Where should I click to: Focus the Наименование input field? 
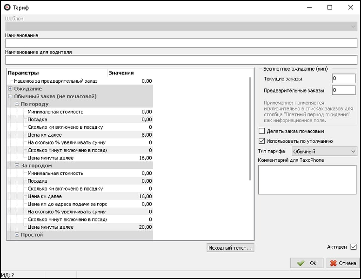(181, 43)
